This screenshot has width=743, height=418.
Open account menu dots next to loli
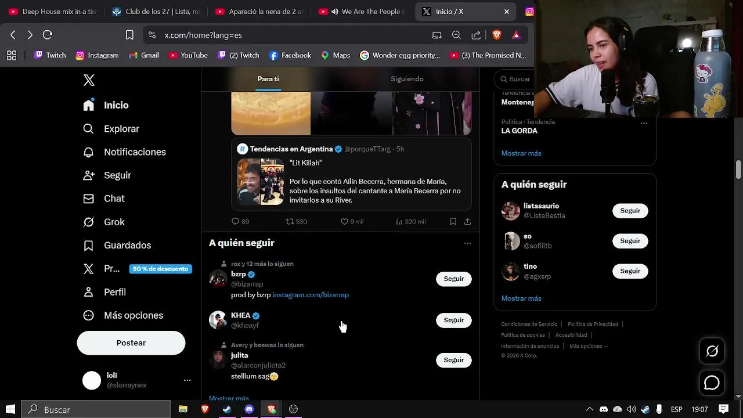[187, 380]
